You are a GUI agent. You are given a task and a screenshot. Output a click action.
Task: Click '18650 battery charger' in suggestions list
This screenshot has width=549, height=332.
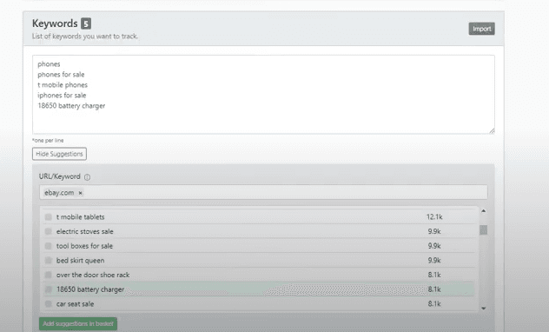pos(90,289)
